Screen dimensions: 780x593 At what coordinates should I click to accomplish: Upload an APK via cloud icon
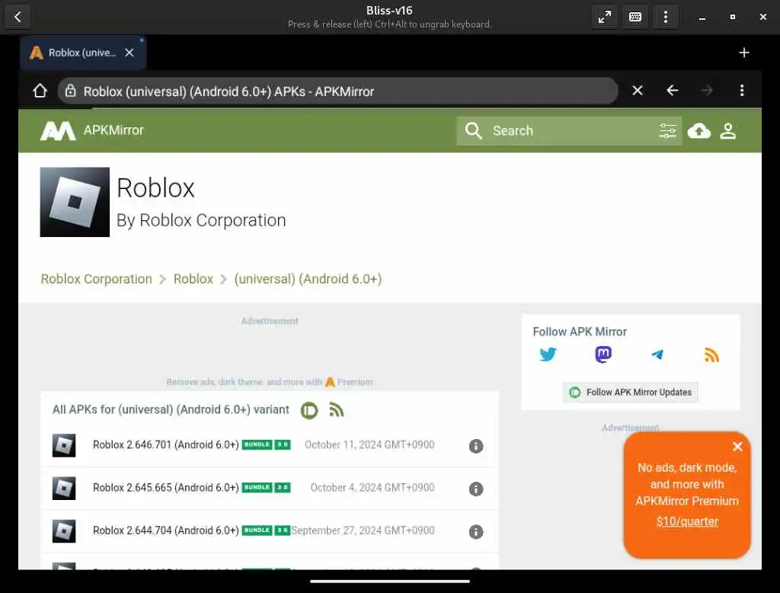pos(699,131)
